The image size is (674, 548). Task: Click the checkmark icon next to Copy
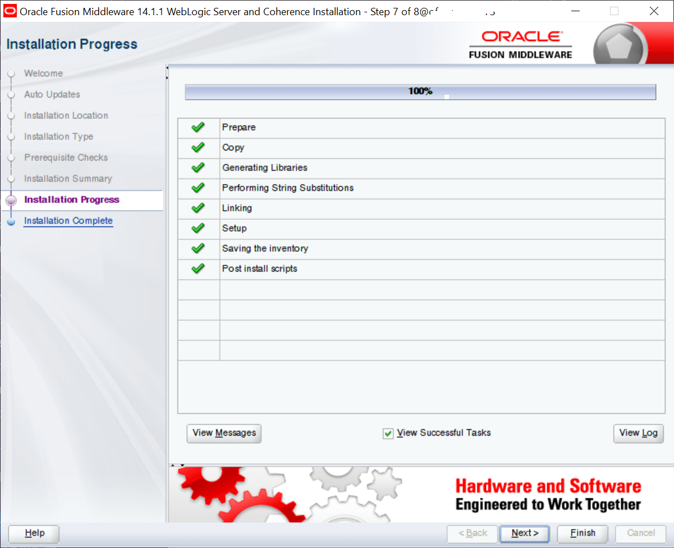coord(198,148)
